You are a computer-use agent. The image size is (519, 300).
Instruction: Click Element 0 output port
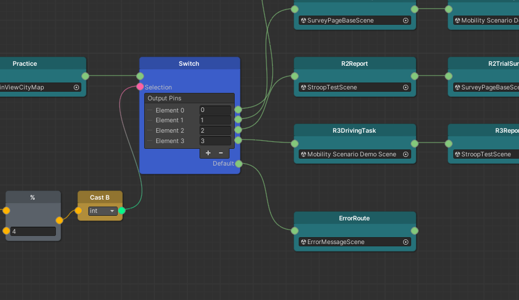coord(238,110)
